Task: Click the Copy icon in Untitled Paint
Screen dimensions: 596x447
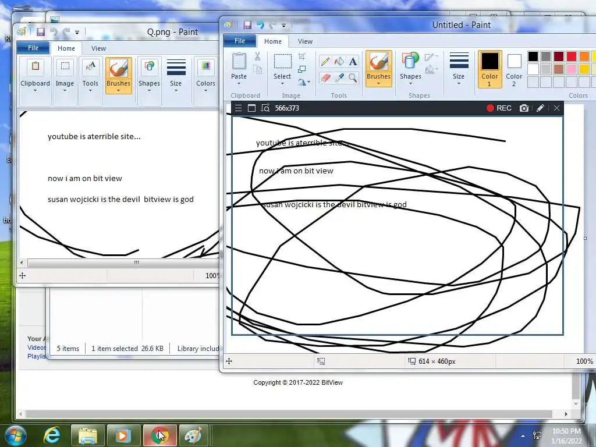Action: click(257, 70)
